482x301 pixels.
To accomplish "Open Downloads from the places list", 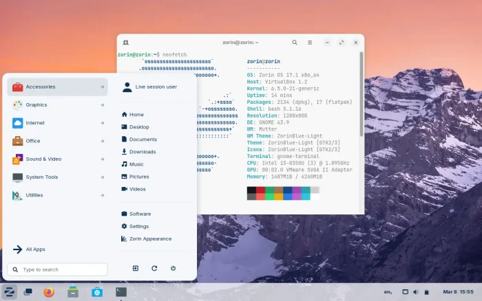I will [x=142, y=152].
